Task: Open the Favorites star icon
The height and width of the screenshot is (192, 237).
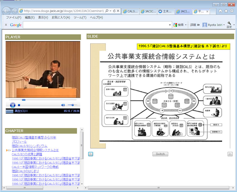Action: [x=226, y=11]
